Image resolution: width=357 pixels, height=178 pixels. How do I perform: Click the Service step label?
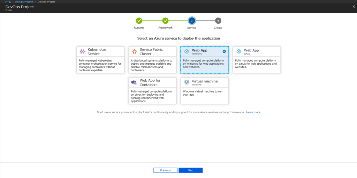pyautogui.click(x=192, y=28)
